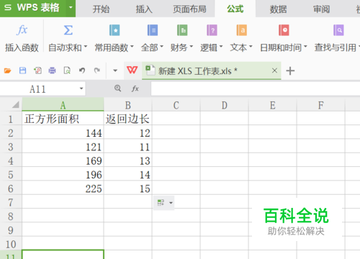Select cell with value 121

(x=63, y=147)
